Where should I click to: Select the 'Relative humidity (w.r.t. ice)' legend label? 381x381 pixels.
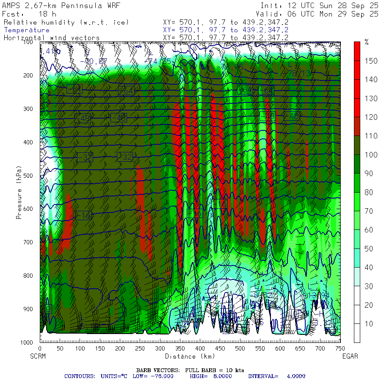tap(66, 22)
